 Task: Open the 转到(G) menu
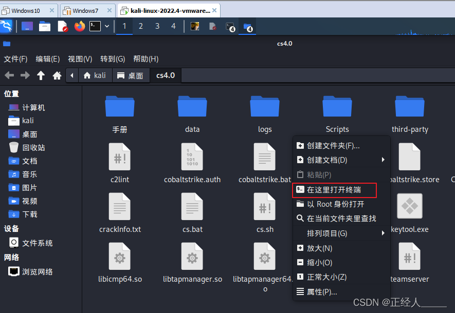pos(113,59)
